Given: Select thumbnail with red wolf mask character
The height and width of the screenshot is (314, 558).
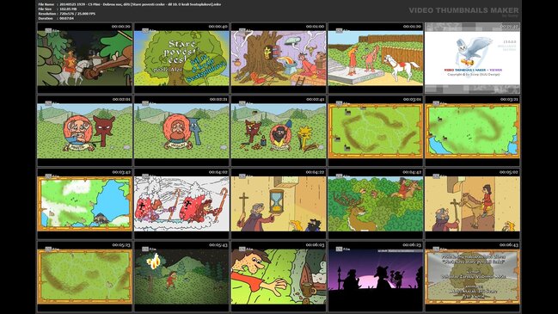Looking at the screenshot, I should [x=85, y=131].
